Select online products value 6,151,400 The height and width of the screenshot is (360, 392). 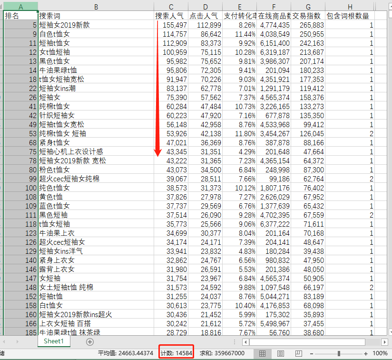pyautogui.click(x=274, y=43)
